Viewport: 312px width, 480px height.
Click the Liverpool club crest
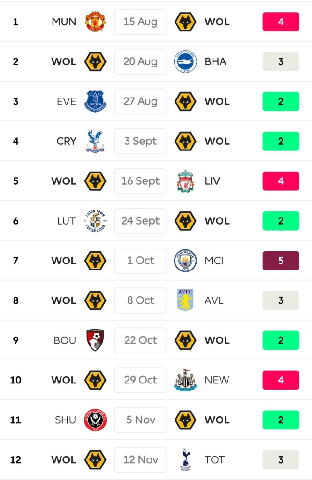click(x=185, y=181)
